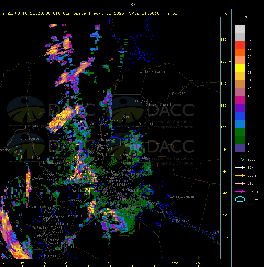Viewport: 264px width, 267px height.
Task: Click the white 30HM track arrow in the legend
Action: [x=240, y=167]
